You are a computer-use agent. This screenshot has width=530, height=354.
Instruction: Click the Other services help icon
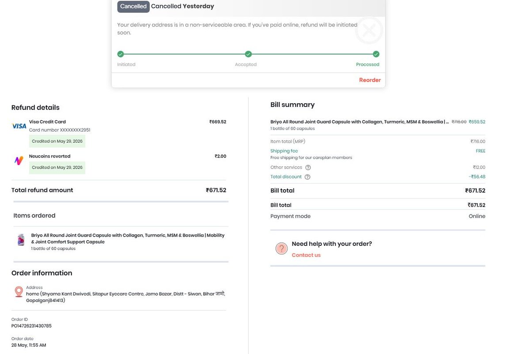point(308,168)
